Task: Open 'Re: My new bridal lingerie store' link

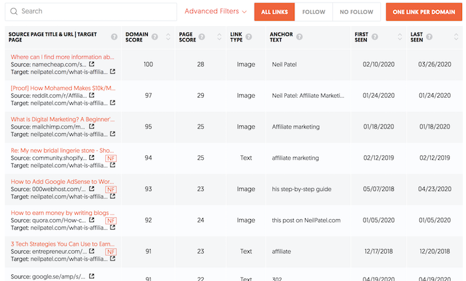Action: 62,150
